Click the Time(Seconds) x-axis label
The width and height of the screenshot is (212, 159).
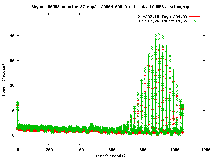click(x=111, y=156)
